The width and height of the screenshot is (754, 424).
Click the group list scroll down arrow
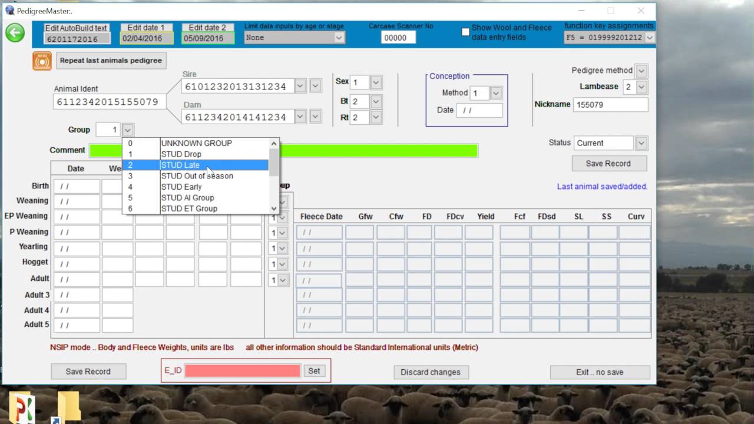274,208
